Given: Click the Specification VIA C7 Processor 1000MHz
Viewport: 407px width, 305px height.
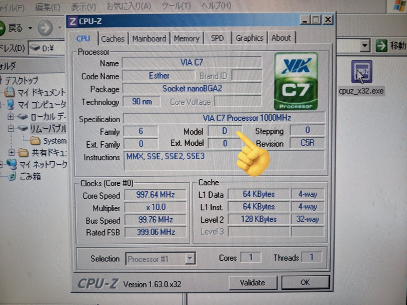Looking at the screenshot, I should click(x=224, y=118).
